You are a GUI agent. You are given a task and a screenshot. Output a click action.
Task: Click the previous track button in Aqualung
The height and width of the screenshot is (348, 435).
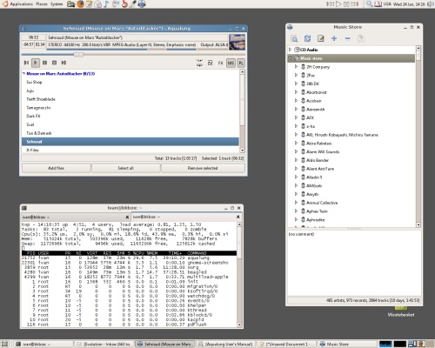pos(26,63)
